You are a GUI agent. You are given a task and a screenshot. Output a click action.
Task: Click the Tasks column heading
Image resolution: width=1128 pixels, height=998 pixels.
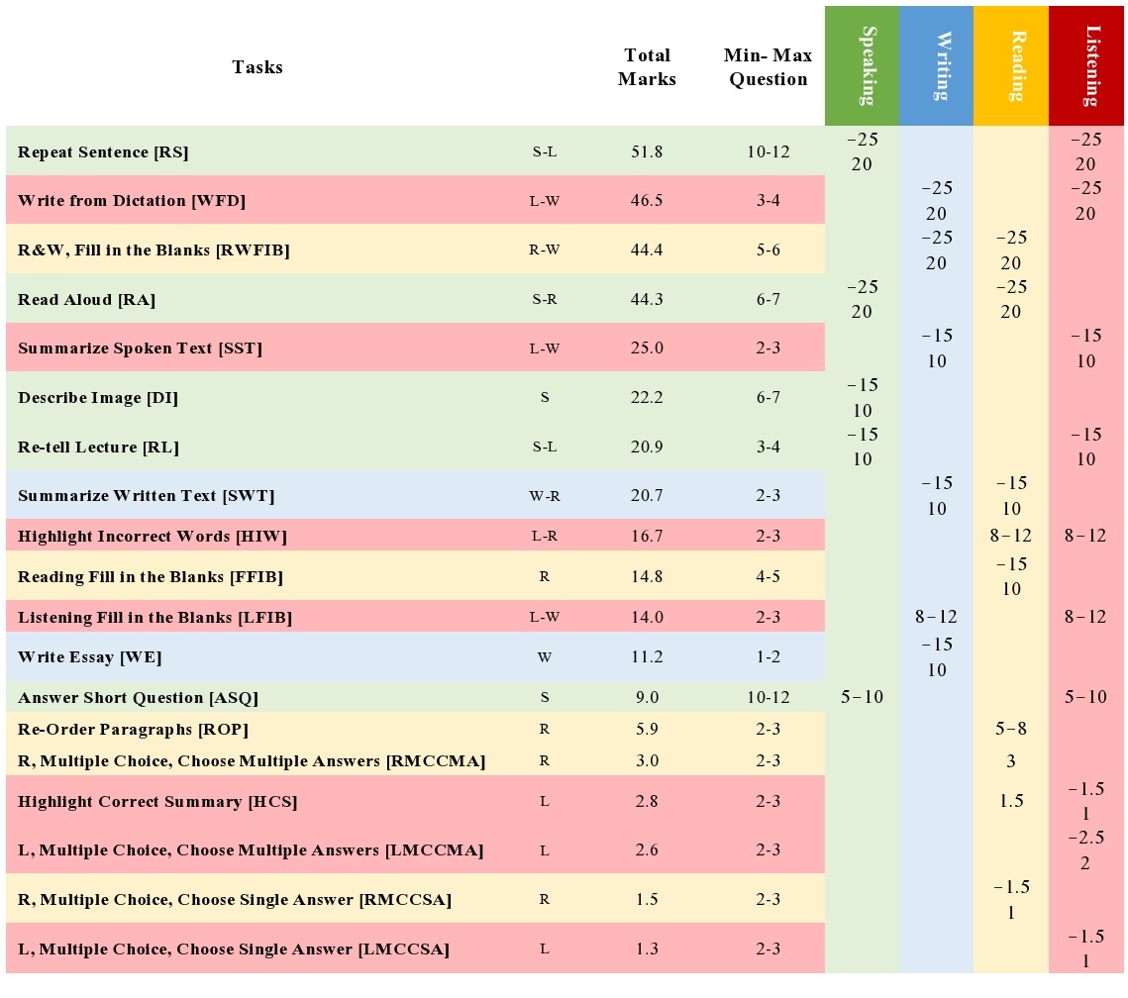[x=257, y=67]
